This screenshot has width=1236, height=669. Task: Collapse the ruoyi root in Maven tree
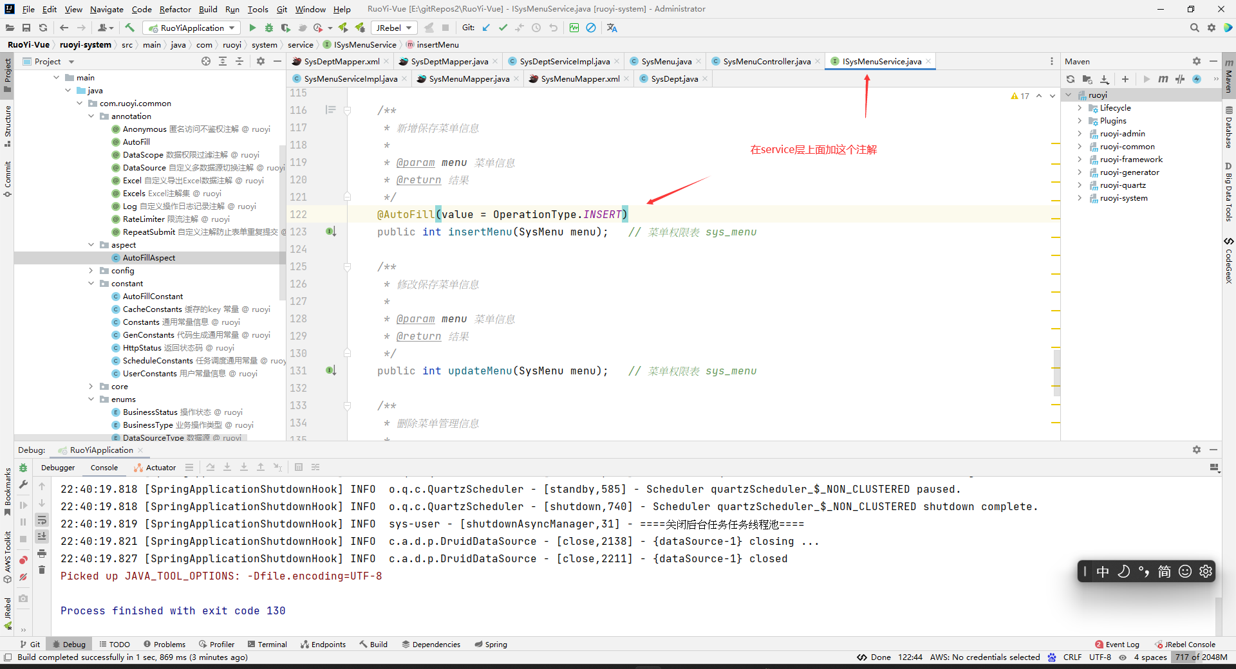[1069, 95]
